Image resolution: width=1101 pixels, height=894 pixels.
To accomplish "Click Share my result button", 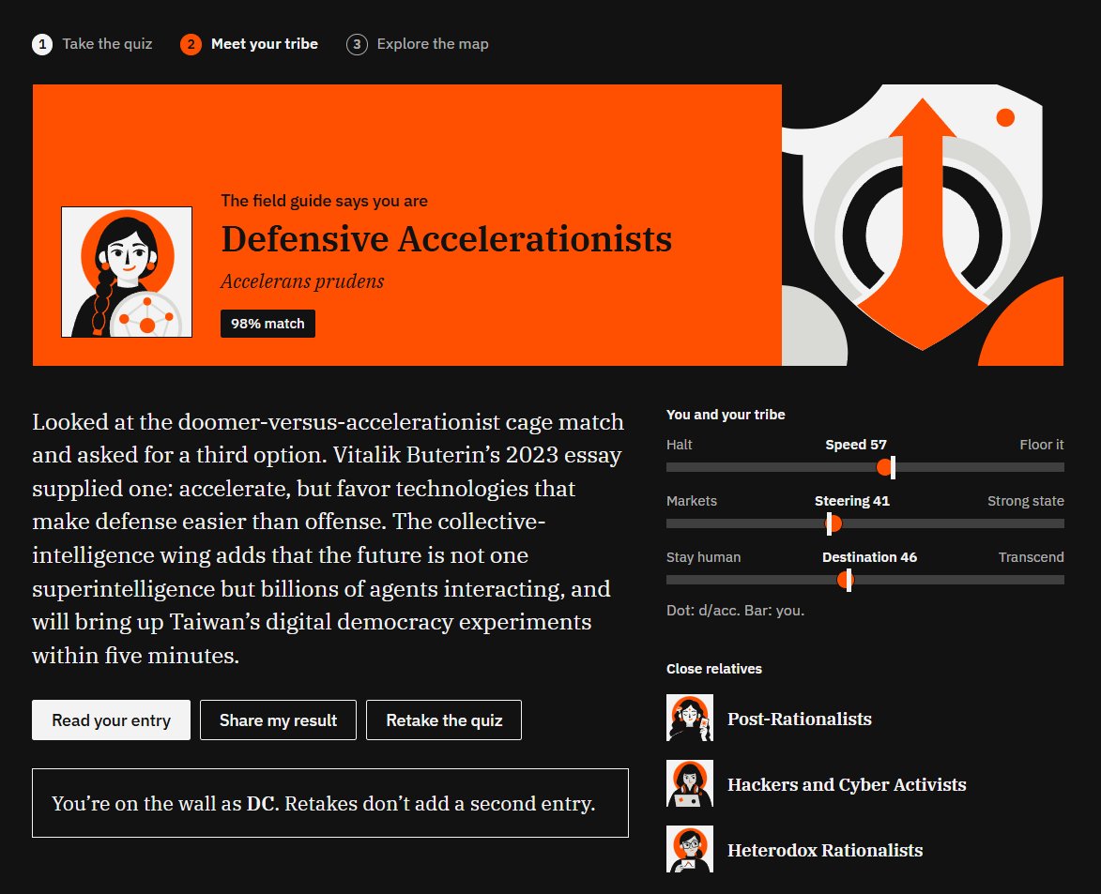I will tap(278, 720).
